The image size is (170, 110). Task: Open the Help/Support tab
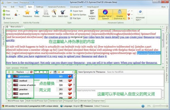(93, 7)
